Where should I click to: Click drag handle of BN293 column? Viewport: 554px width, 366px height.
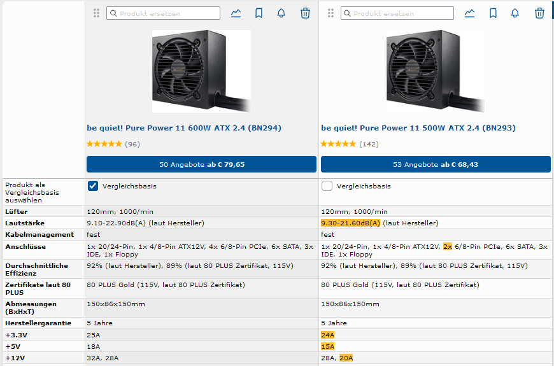point(330,13)
